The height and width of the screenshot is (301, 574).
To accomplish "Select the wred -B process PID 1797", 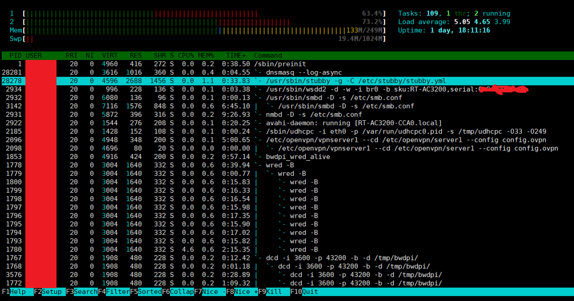I will click(287, 207).
